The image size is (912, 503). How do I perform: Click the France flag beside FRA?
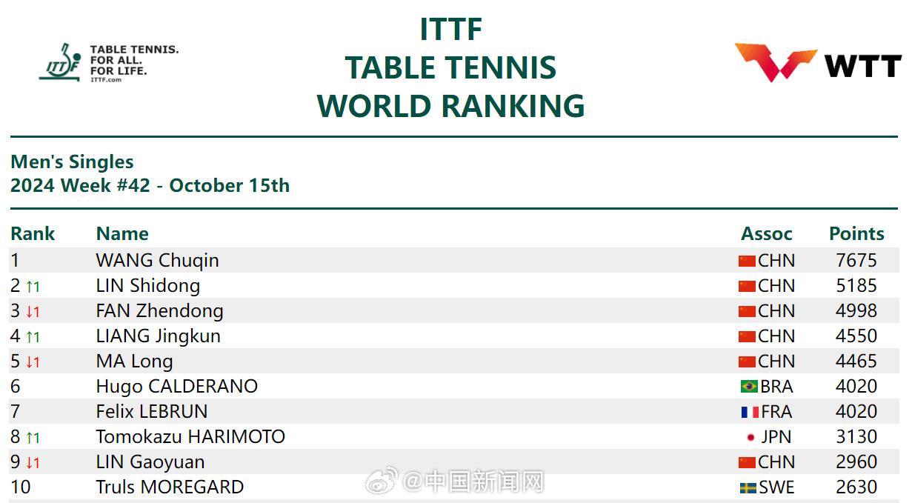(x=749, y=412)
